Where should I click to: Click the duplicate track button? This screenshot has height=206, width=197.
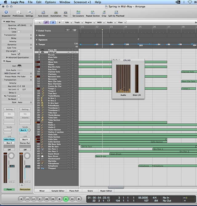(x=74, y=30)
